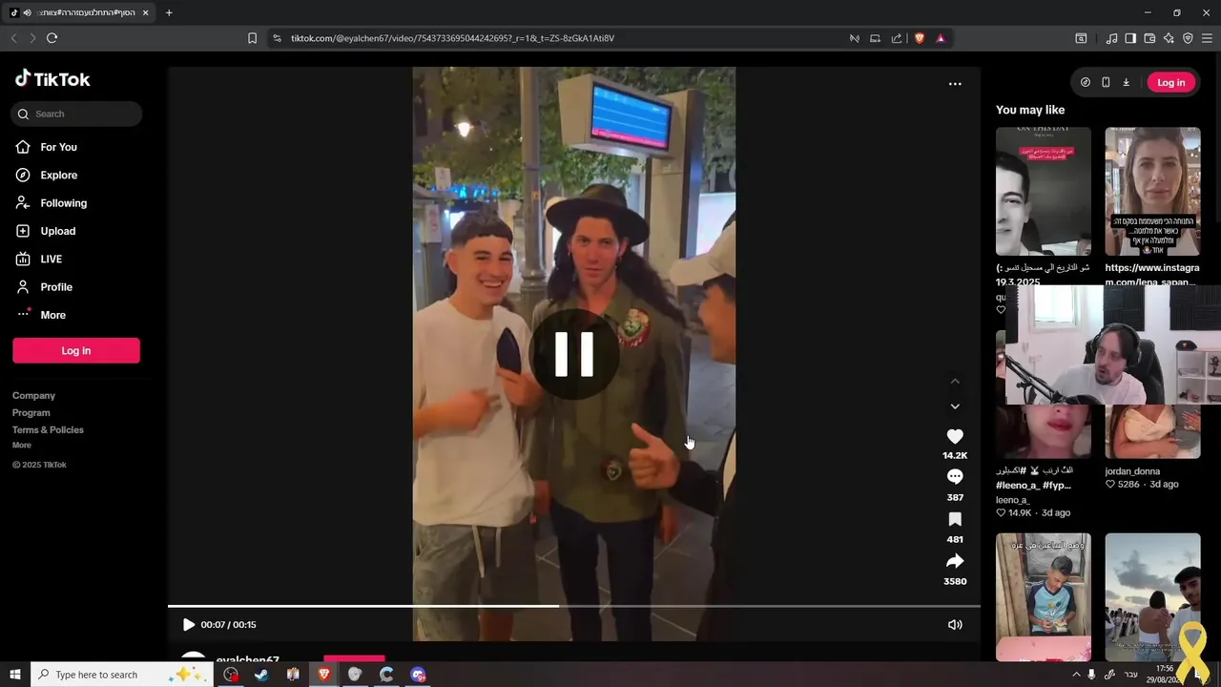
Task: Go to the previous video with the up chevron
Action: pyautogui.click(x=955, y=381)
